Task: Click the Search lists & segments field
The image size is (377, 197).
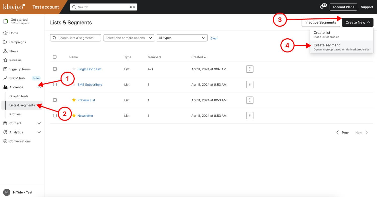Action: (x=76, y=38)
